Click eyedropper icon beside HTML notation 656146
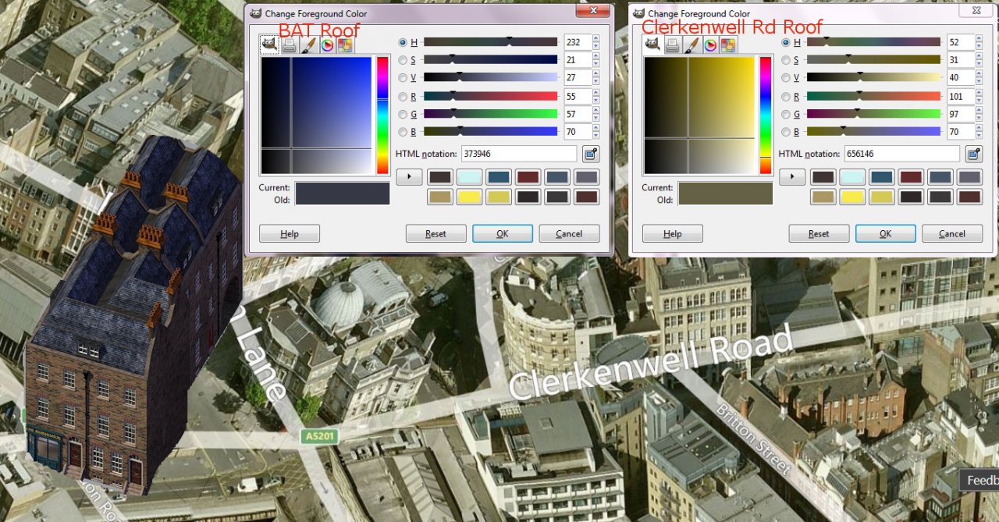Image resolution: width=999 pixels, height=522 pixels. (973, 154)
